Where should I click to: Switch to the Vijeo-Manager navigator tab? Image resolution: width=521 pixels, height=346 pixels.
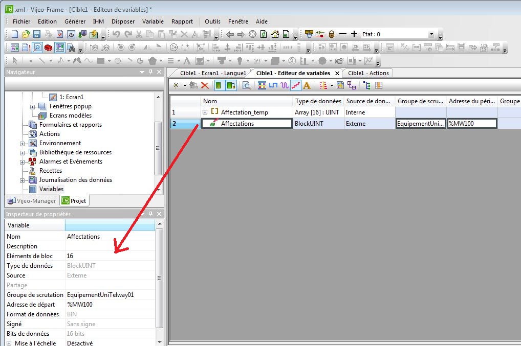click(32, 201)
